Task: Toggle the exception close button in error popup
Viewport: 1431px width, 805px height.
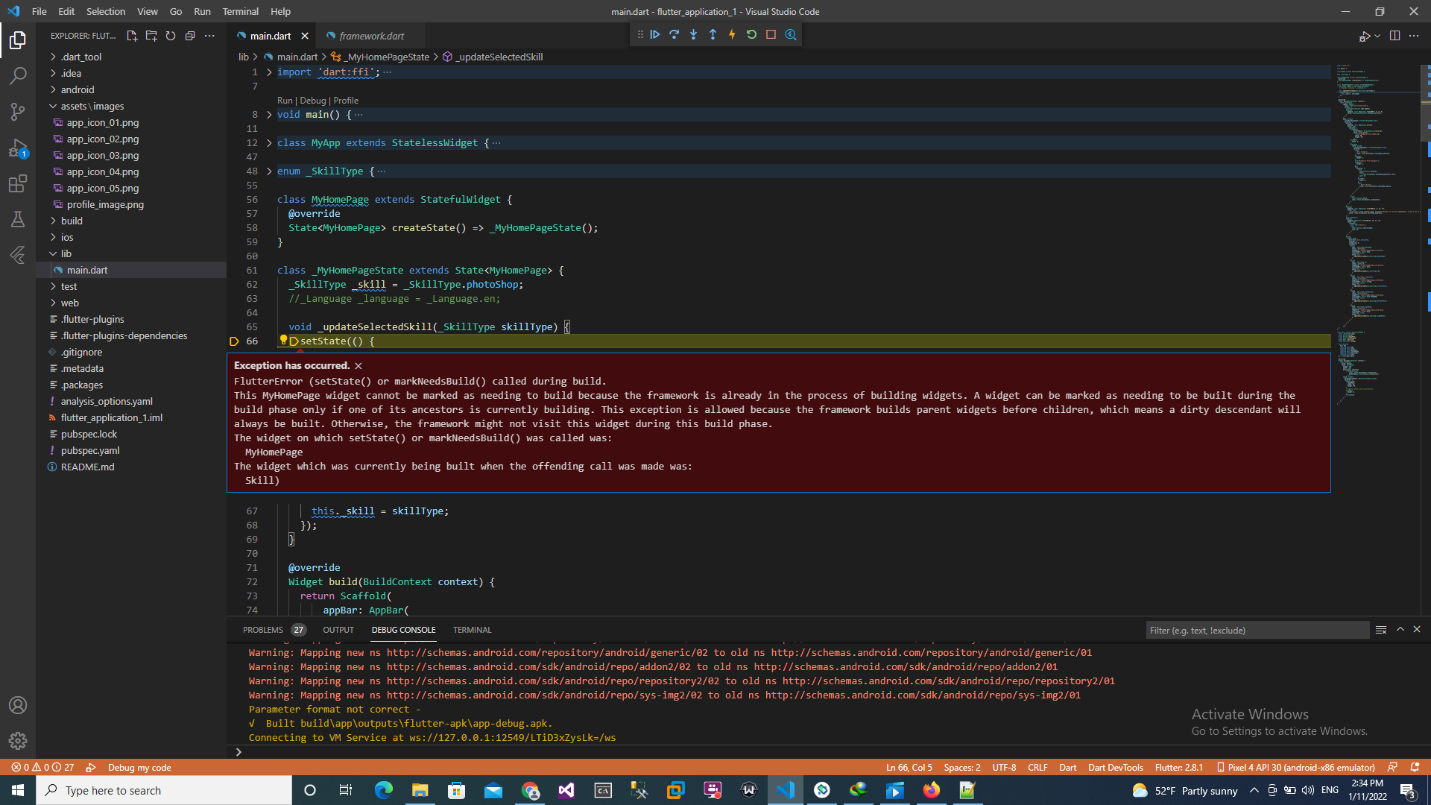Action: point(361,366)
